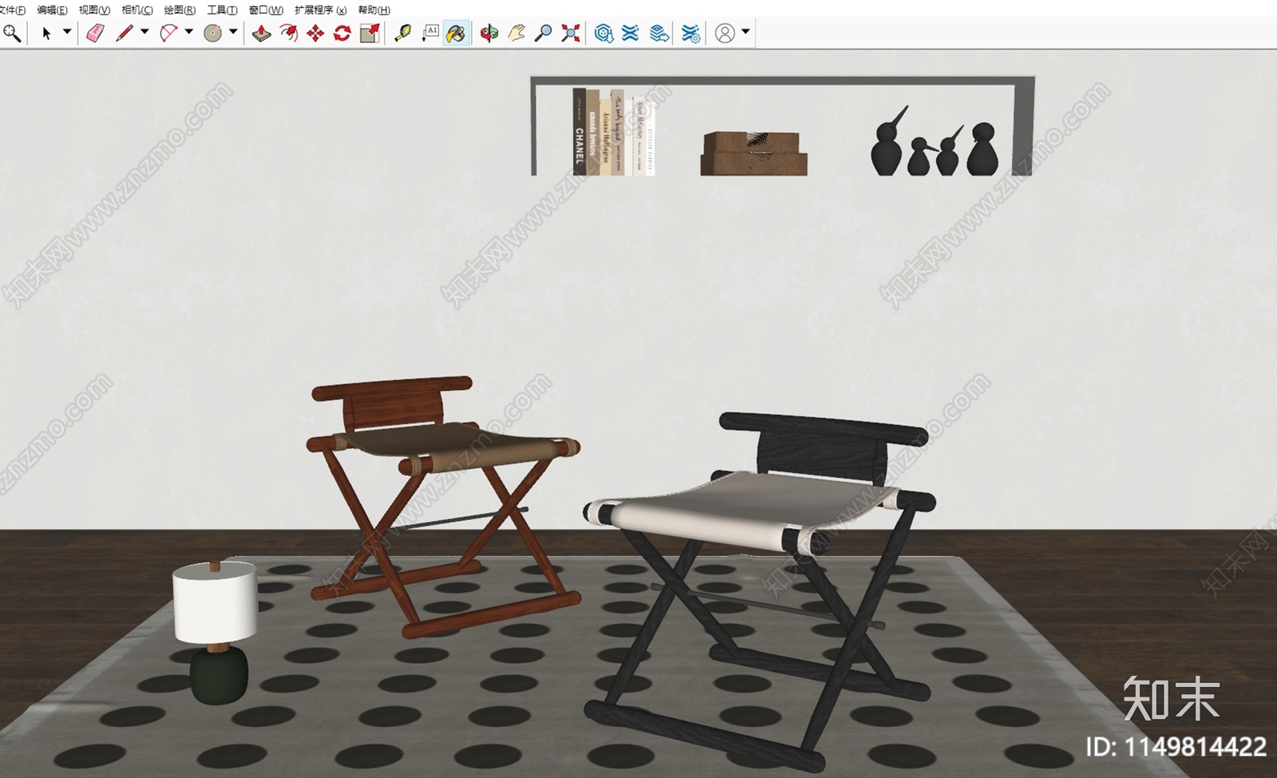Open the 编辑(E) menu
This screenshot has height=778, width=1277.
tap(53, 10)
